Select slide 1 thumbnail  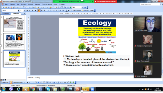click(x=14, y=24)
